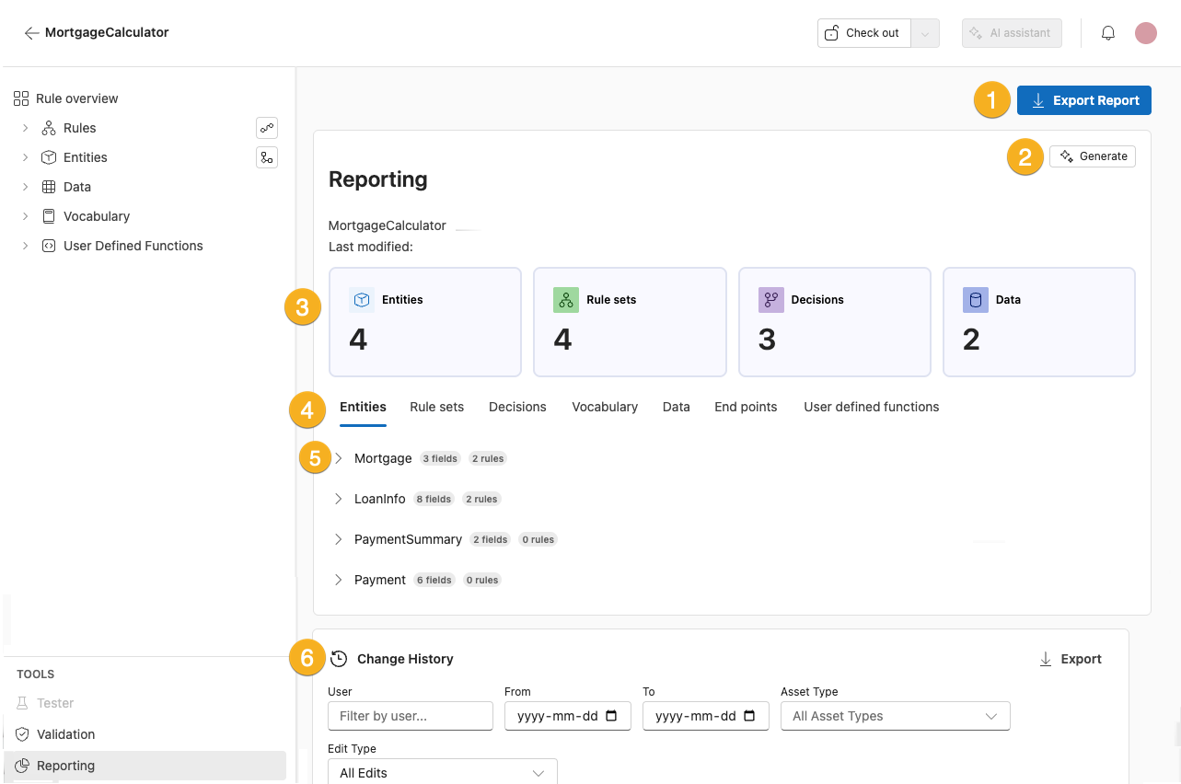Open the From date calendar picker icon
The image size is (1181, 784).
tap(612, 716)
